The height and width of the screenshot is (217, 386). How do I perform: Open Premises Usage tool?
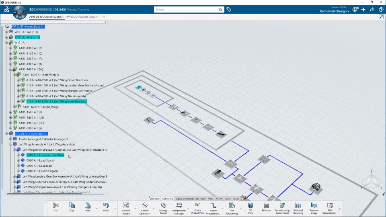[x=314, y=205]
